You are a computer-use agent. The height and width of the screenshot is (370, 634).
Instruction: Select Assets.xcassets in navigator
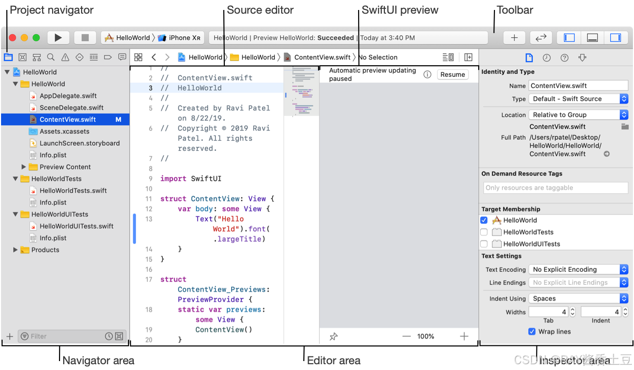pyautogui.click(x=64, y=131)
